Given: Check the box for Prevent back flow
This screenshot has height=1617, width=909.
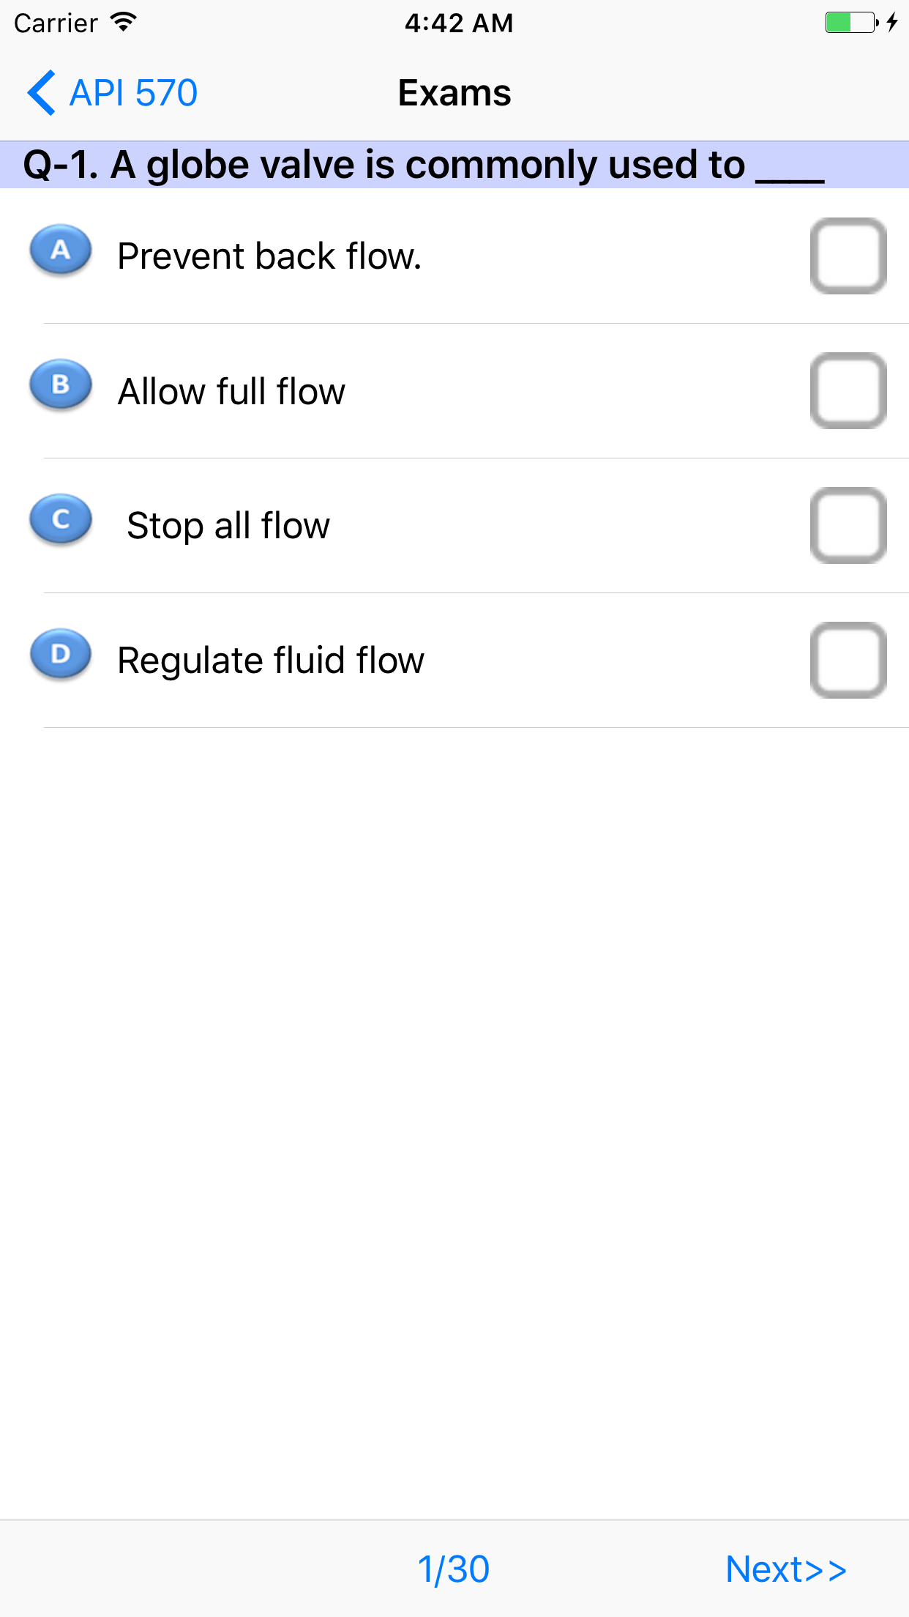Looking at the screenshot, I should pyautogui.click(x=848, y=256).
